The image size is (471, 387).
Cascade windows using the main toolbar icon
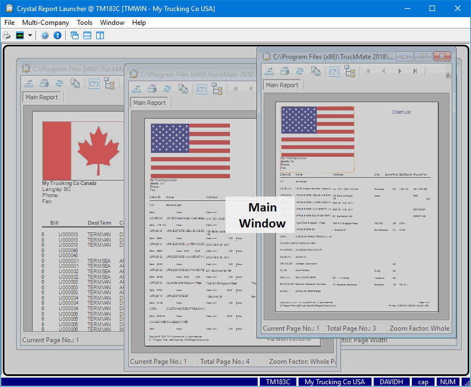tap(75, 35)
